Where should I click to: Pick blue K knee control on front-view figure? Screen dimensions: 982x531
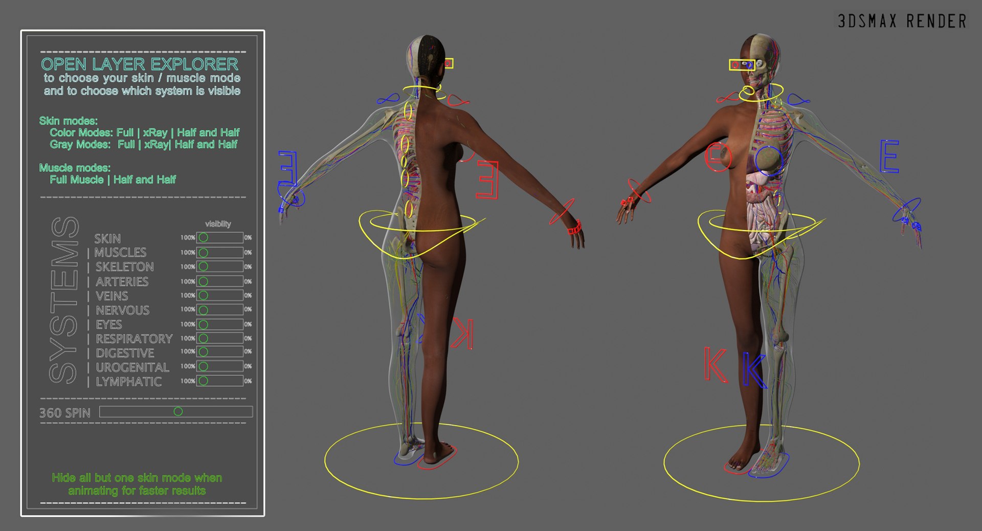[x=754, y=370]
